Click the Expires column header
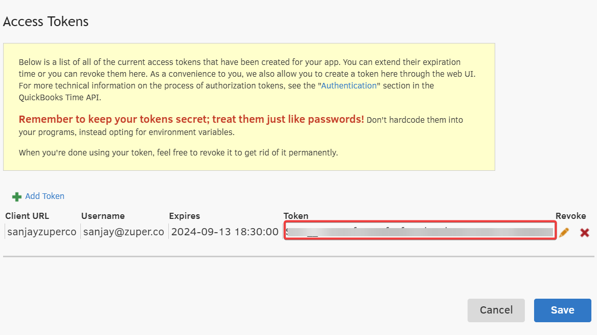The width and height of the screenshot is (597, 335). (x=185, y=216)
